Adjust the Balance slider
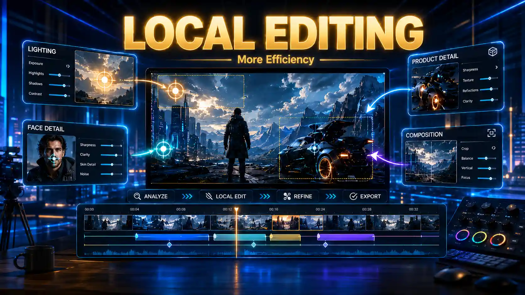This screenshot has height=295, width=525. (x=486, y=158)
